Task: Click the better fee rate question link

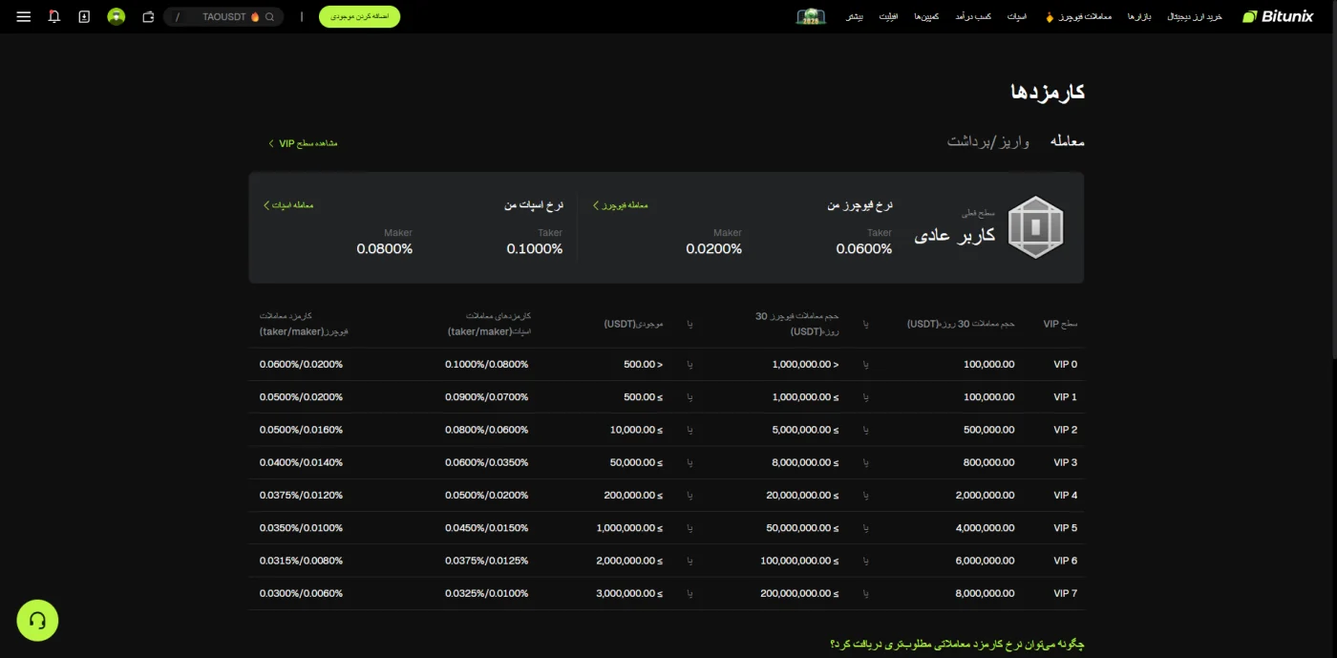Action: 957,645
